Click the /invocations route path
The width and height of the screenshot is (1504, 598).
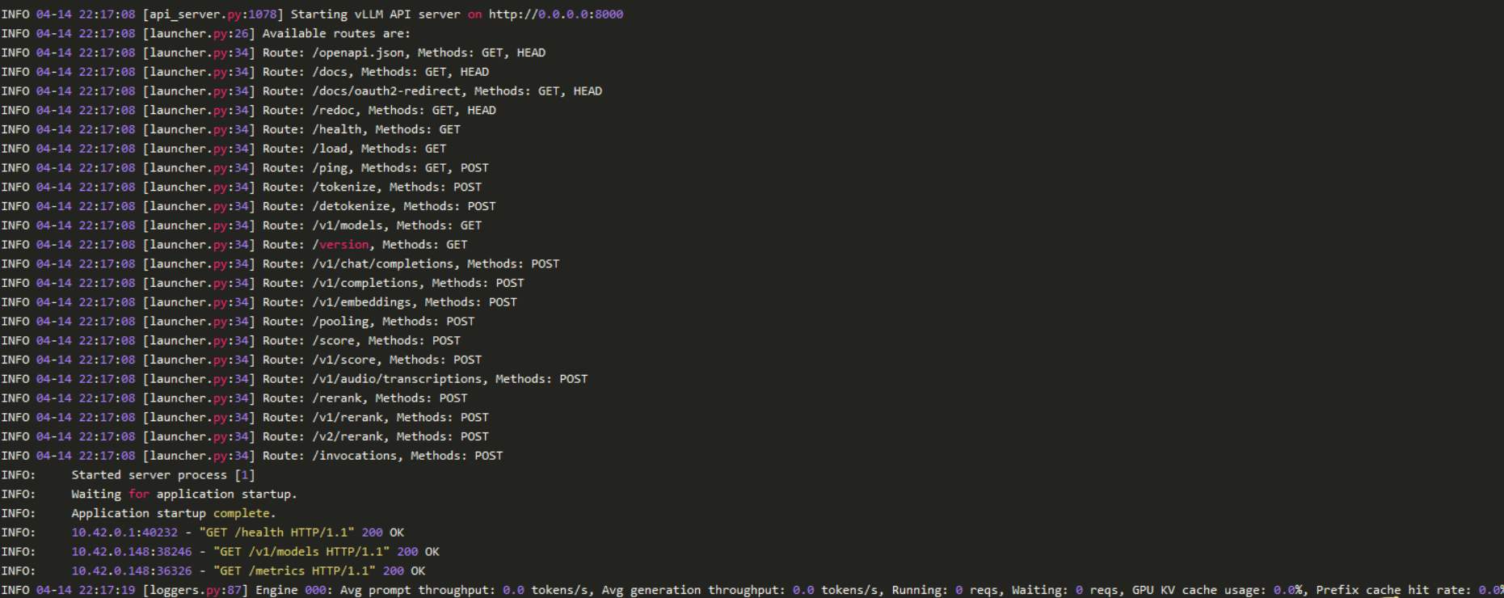(x=355, y=456)
